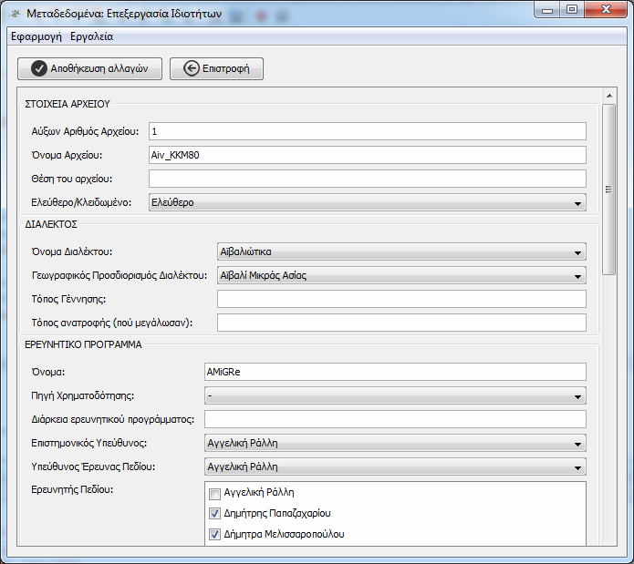Image resolution: width=634 pixels, height=564 pixels.
Task: Expand the Όνομα Διαλέκτου dropdown
Action: coord(401,251)
